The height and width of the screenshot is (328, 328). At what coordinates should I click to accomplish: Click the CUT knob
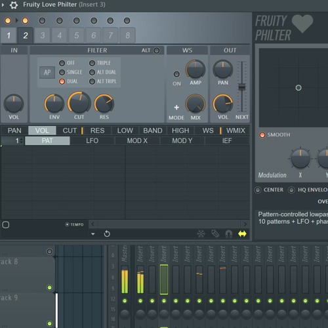(x=79, y=103)
